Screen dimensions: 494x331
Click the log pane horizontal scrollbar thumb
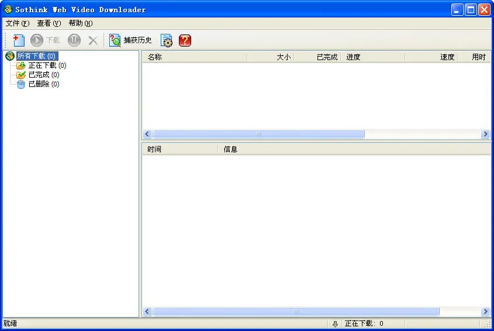point(296,312)
